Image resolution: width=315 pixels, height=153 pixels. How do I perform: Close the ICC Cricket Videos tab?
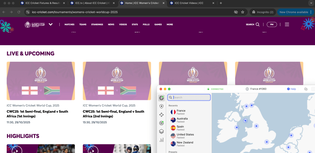coord(213,3)
